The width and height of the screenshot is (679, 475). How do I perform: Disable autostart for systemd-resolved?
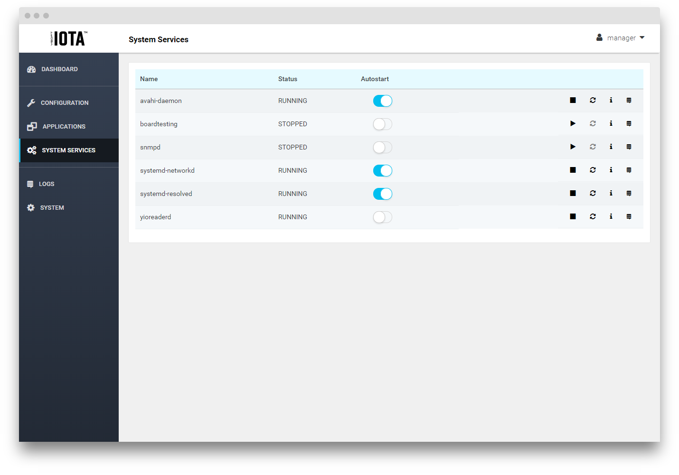(x=382, y=194)
